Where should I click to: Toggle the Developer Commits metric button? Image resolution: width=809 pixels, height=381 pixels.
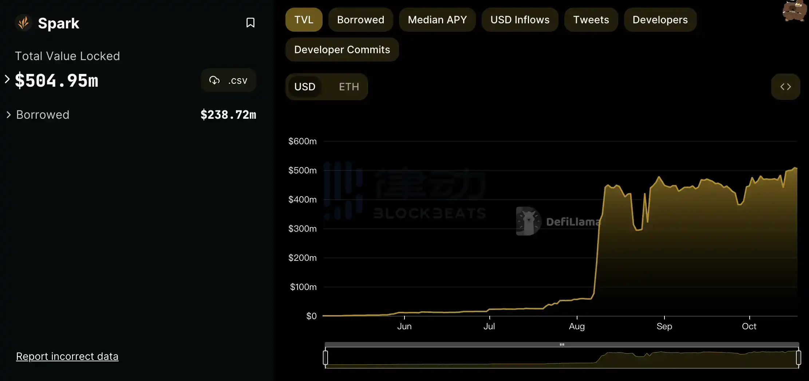pos(342,50)
